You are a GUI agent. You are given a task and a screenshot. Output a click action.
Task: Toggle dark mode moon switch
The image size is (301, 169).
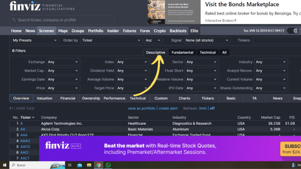[x=294, y=31]
